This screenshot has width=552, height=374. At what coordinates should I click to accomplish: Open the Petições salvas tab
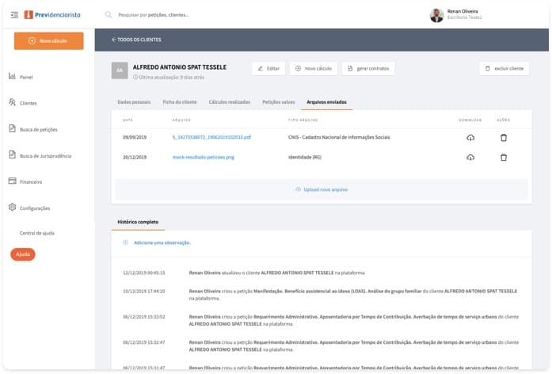279,102
